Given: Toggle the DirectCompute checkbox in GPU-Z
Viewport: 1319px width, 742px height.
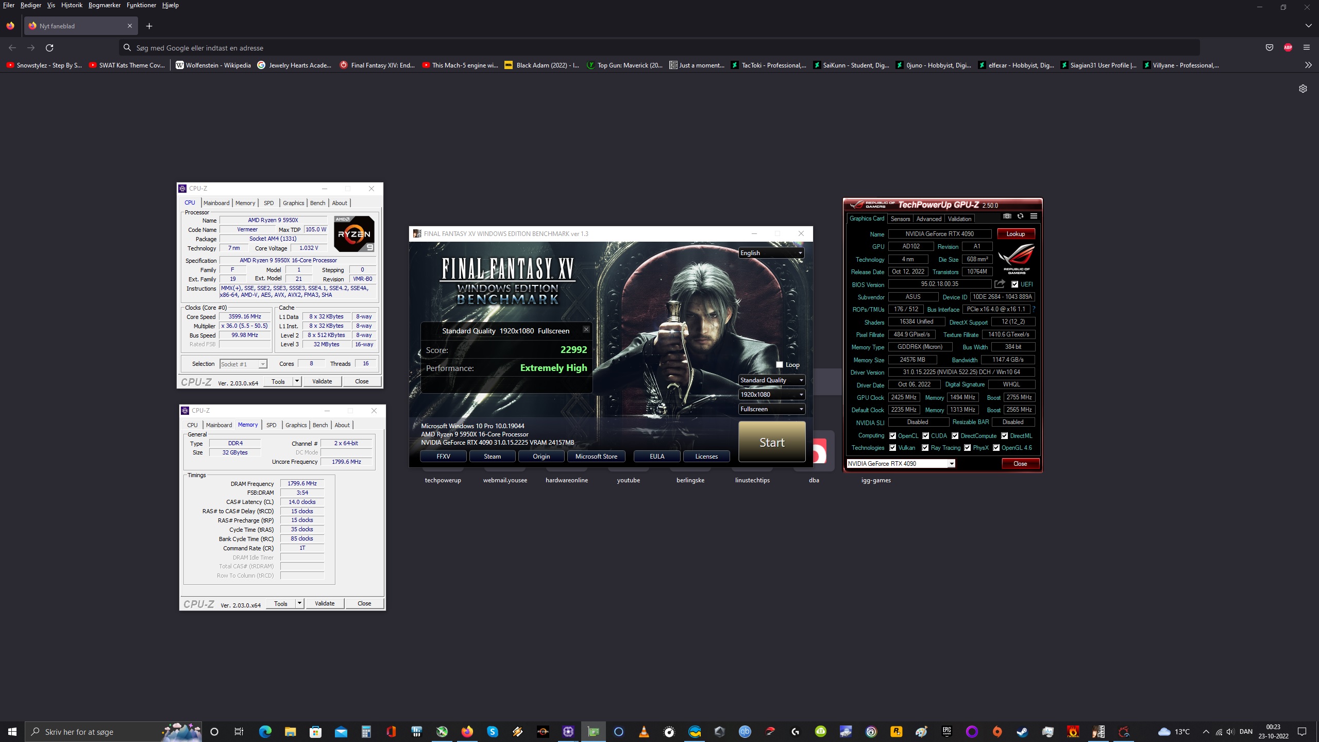Looking at the screenshot, I should point(955,435).
